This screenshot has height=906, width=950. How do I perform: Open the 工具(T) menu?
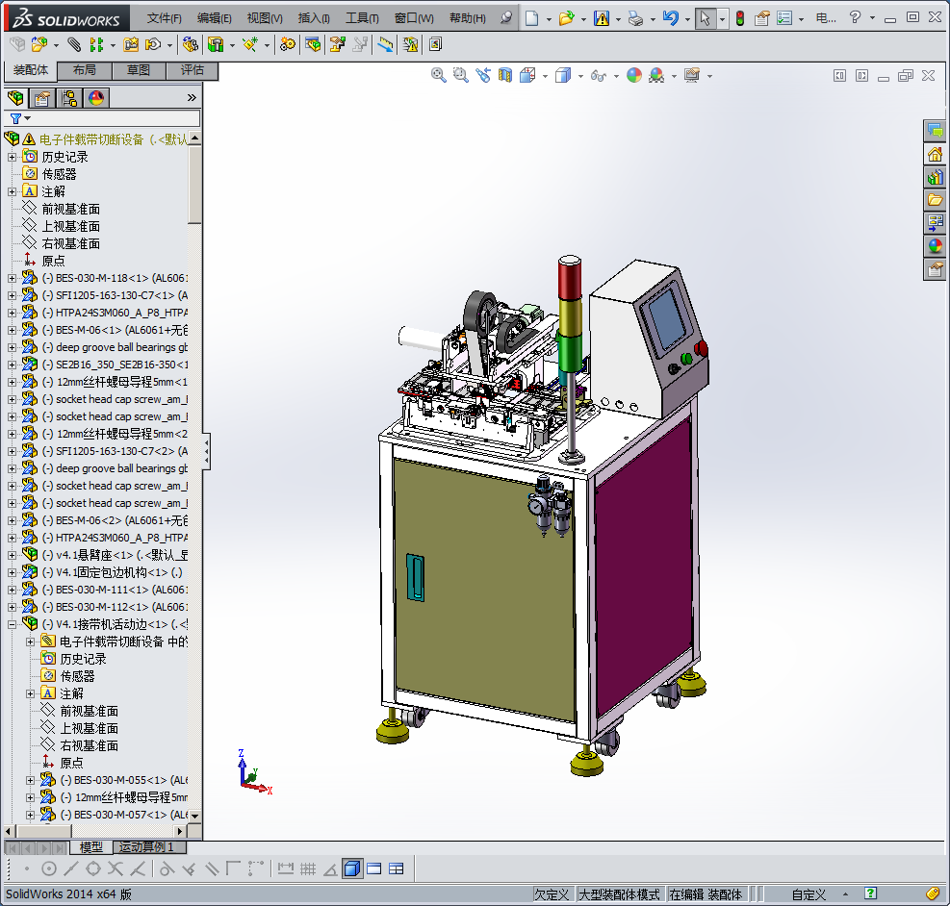point(362,18)
